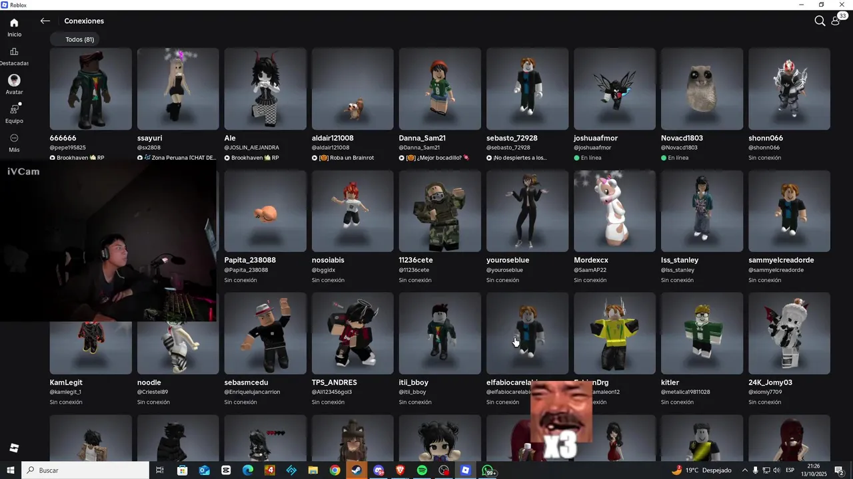Open nosoiabis's avatar thumbnail
Screen dimensions: 853x479
click(353, 211)
